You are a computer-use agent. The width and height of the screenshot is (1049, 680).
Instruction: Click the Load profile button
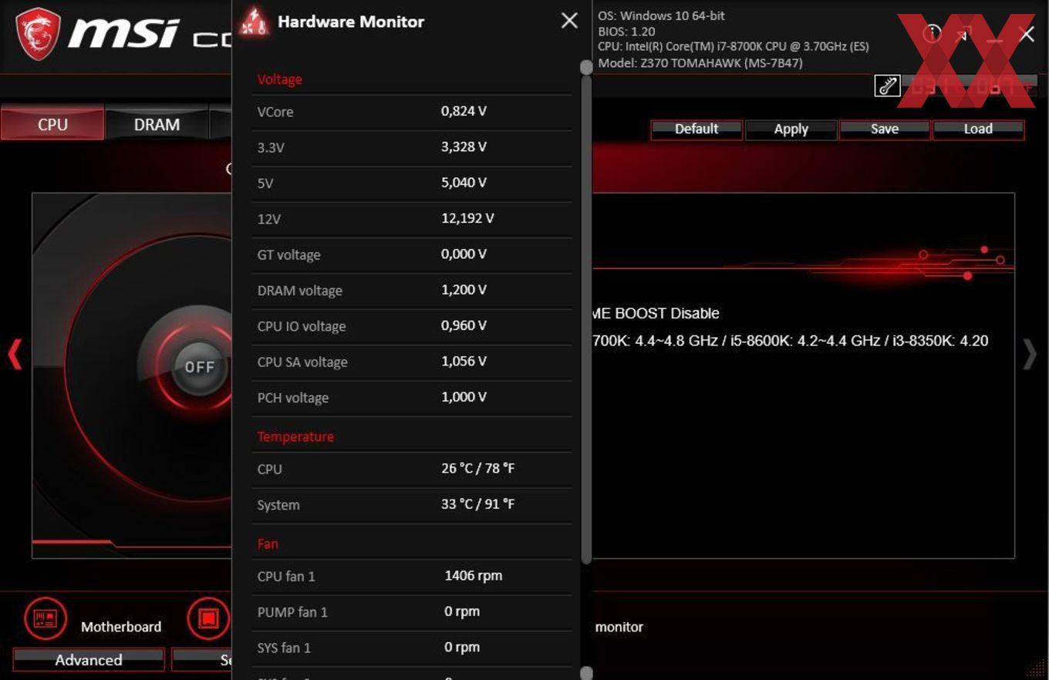point(978,129)
